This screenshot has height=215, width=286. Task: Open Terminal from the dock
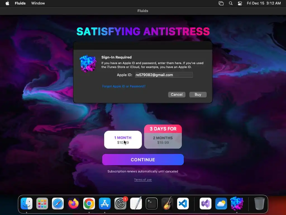pos(152,204)
